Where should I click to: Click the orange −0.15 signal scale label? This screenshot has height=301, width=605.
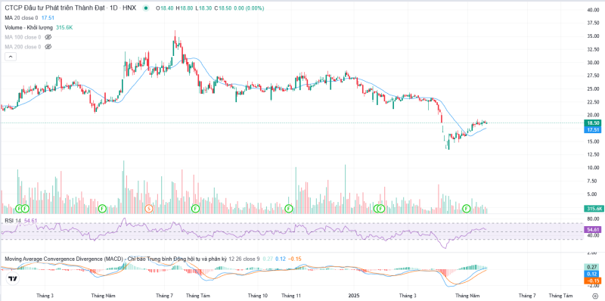click(593, 281)
